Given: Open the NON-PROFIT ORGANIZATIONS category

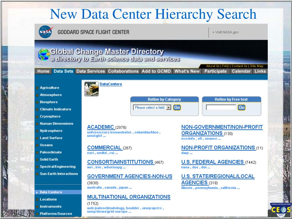Looking at the screenshot, I should [218, 148].
